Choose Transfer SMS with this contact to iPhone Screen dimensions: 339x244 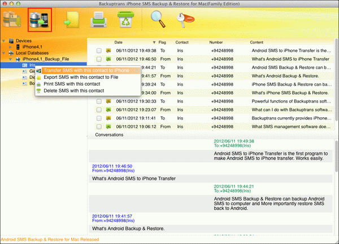[x=88, y=70]
